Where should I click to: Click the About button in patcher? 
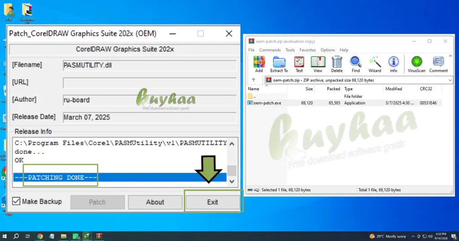click(x=155, y=202)
